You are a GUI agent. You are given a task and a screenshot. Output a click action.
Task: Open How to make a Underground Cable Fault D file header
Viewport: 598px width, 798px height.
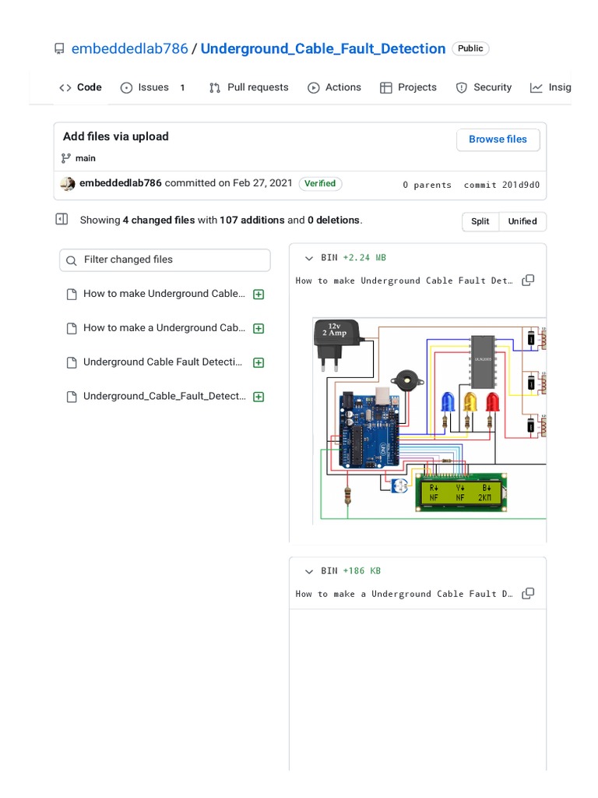[404, 594]
